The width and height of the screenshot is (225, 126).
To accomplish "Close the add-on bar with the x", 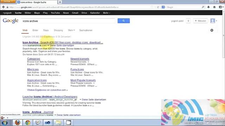I will click(7, 118).
